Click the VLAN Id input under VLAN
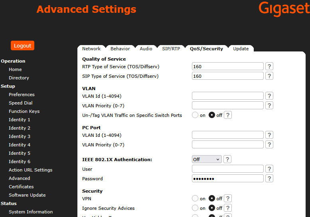 pyautogui.click(x=227, y=96)
